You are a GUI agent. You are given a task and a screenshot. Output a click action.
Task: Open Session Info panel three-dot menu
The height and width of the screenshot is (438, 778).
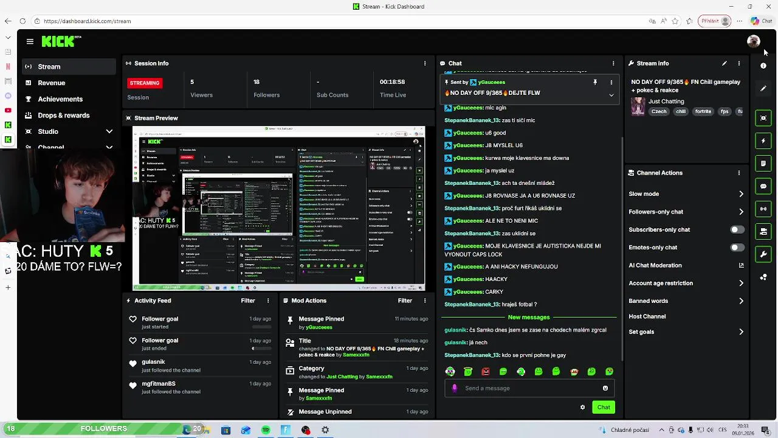pyautogui.click(x=425, y=63)
